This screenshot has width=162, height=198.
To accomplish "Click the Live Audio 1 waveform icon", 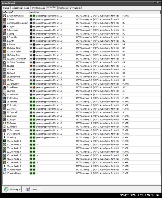I will (x=4, y=141).
